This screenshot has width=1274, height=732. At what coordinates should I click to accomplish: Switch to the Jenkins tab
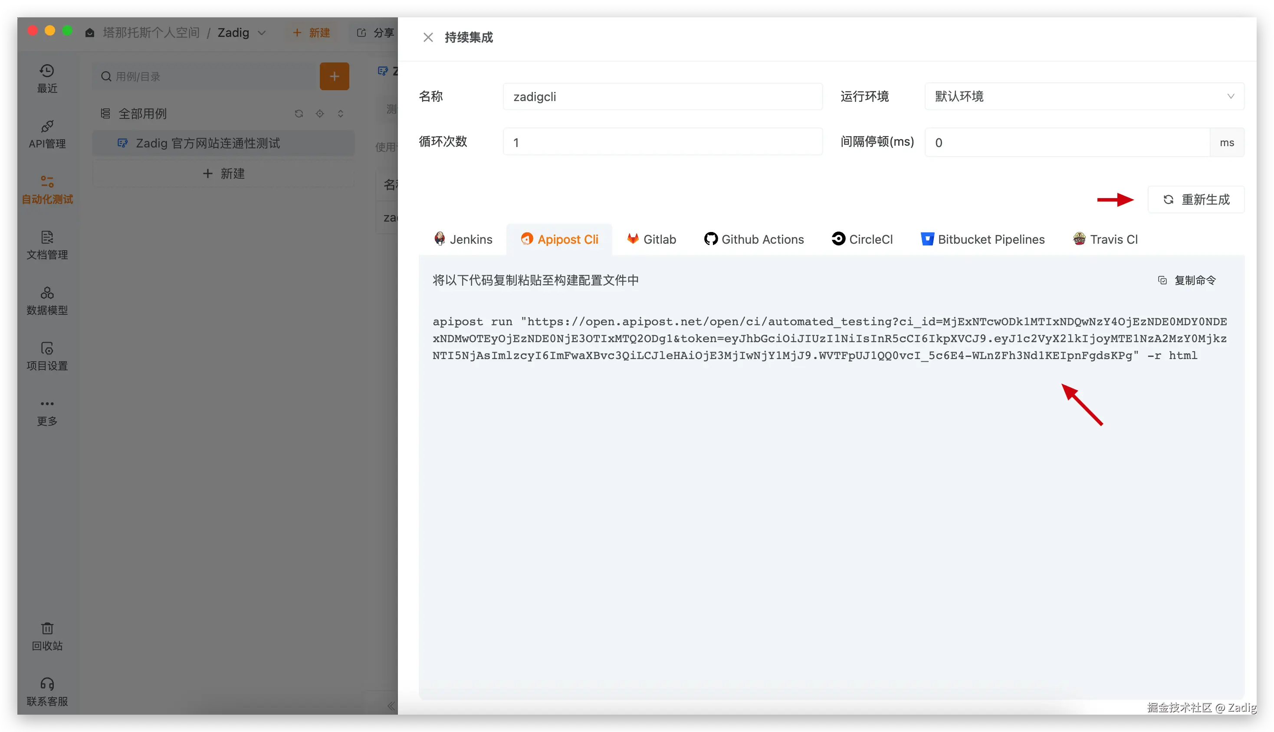click(x=463, y=239)
